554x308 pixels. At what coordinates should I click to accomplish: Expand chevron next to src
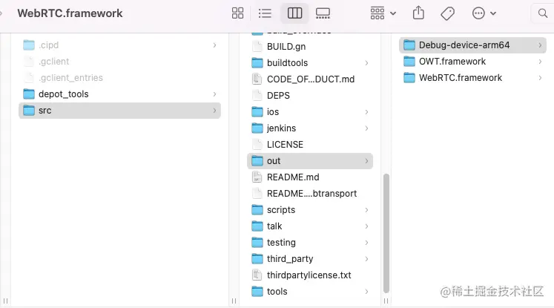click(x=214, y=111)
